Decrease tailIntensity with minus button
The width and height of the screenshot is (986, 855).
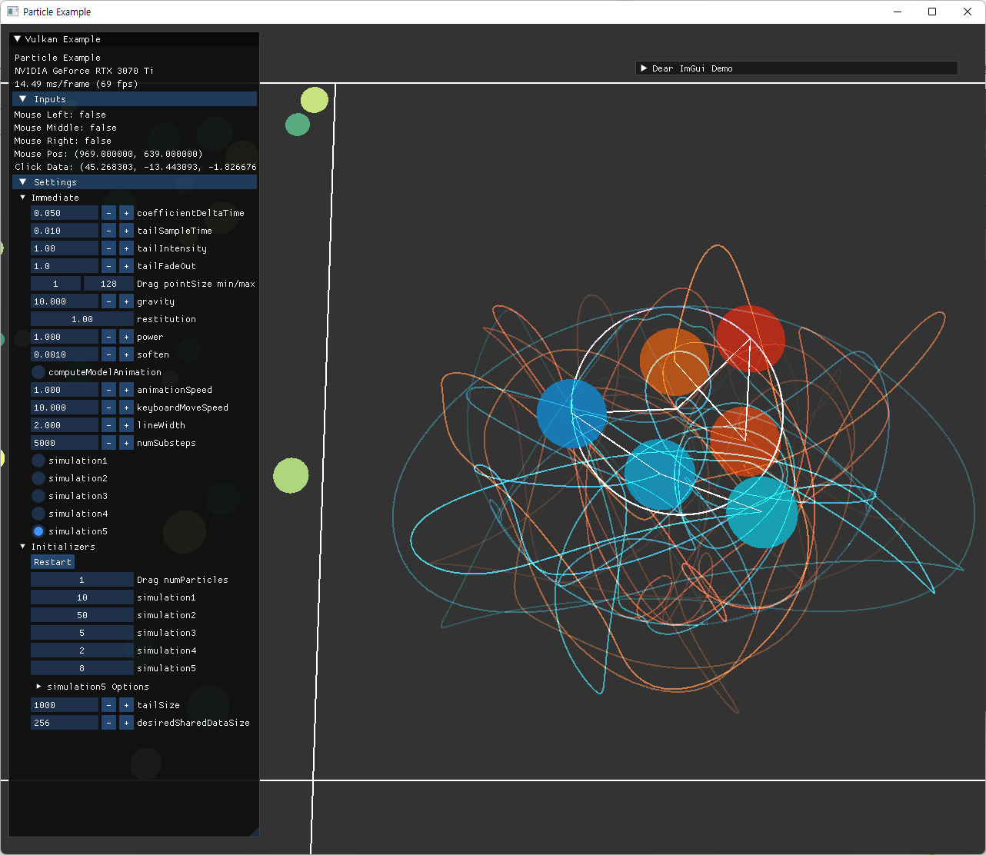(x=108, y=248)
